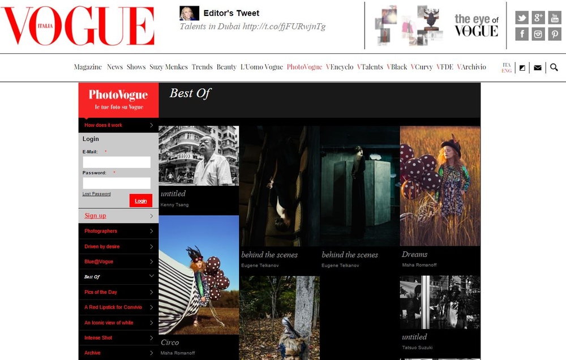Expand the Sign up arrow
The width and height of the screenshot is (566, 360).
click(151, 216)
